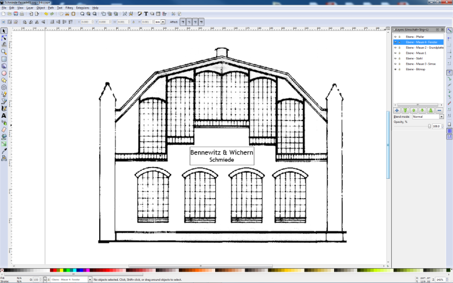Open the Extensions menu
Image resolution: width=453 pixels, height=283 pixels.
83,8
